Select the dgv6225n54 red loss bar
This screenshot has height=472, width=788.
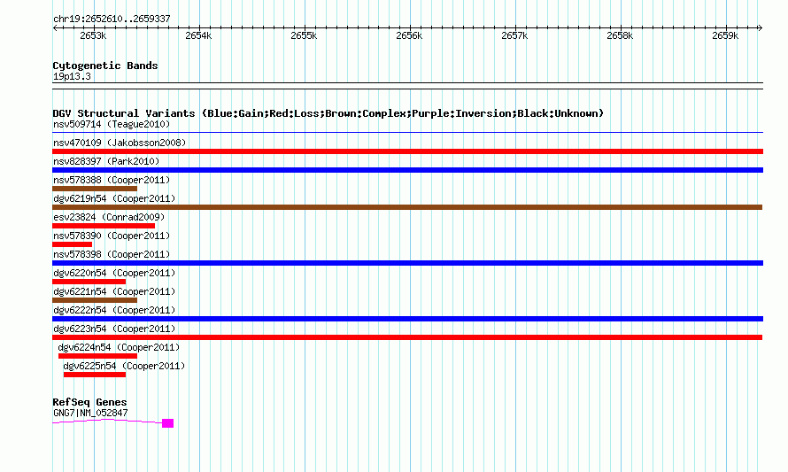pos(95,375)
